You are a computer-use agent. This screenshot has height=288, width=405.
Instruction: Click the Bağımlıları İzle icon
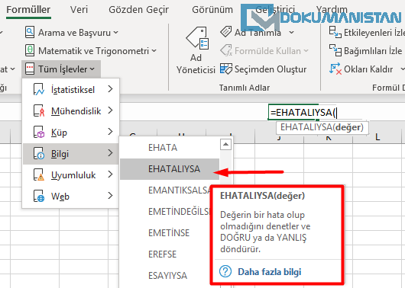[335, 50]
